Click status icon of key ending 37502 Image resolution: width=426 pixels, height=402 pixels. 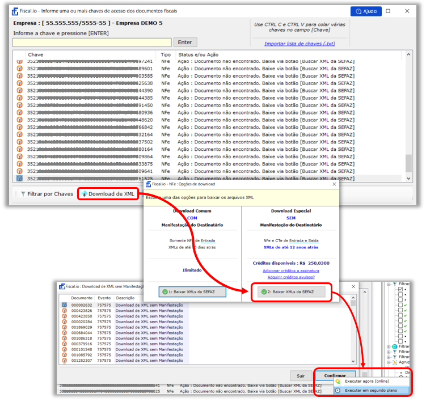click(19, 142)
